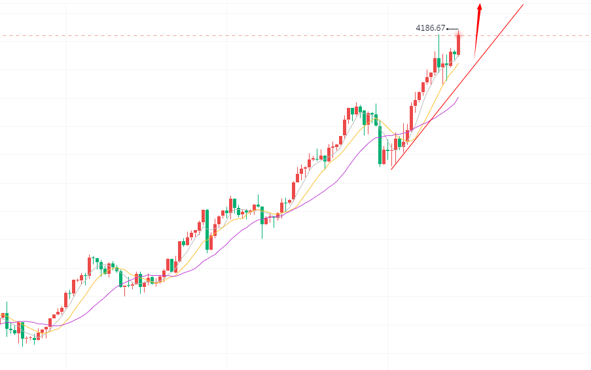The image size is (591, 370).
Task: Select the red diagonal trendline
Action: coord(458,86)
